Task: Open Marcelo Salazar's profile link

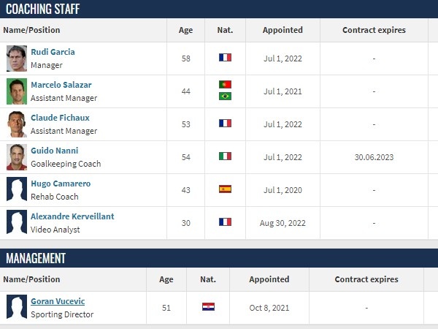Action: pos(61,85)
